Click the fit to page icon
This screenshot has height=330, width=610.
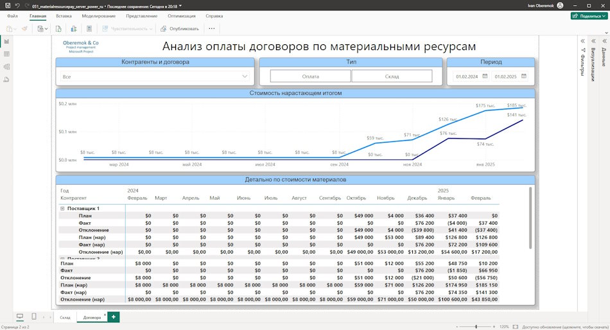[516, 327]
